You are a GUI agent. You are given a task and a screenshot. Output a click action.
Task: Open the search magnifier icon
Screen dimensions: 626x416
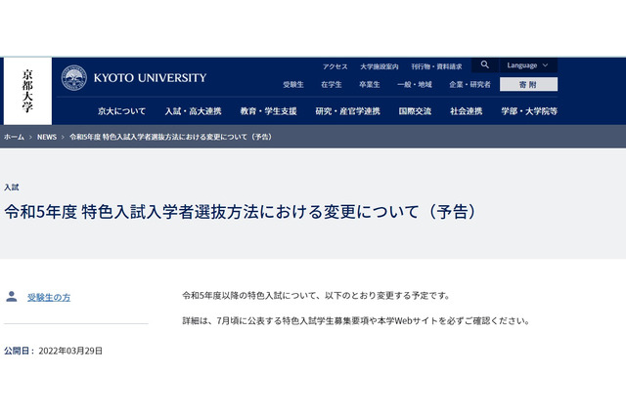coord(485,65)
